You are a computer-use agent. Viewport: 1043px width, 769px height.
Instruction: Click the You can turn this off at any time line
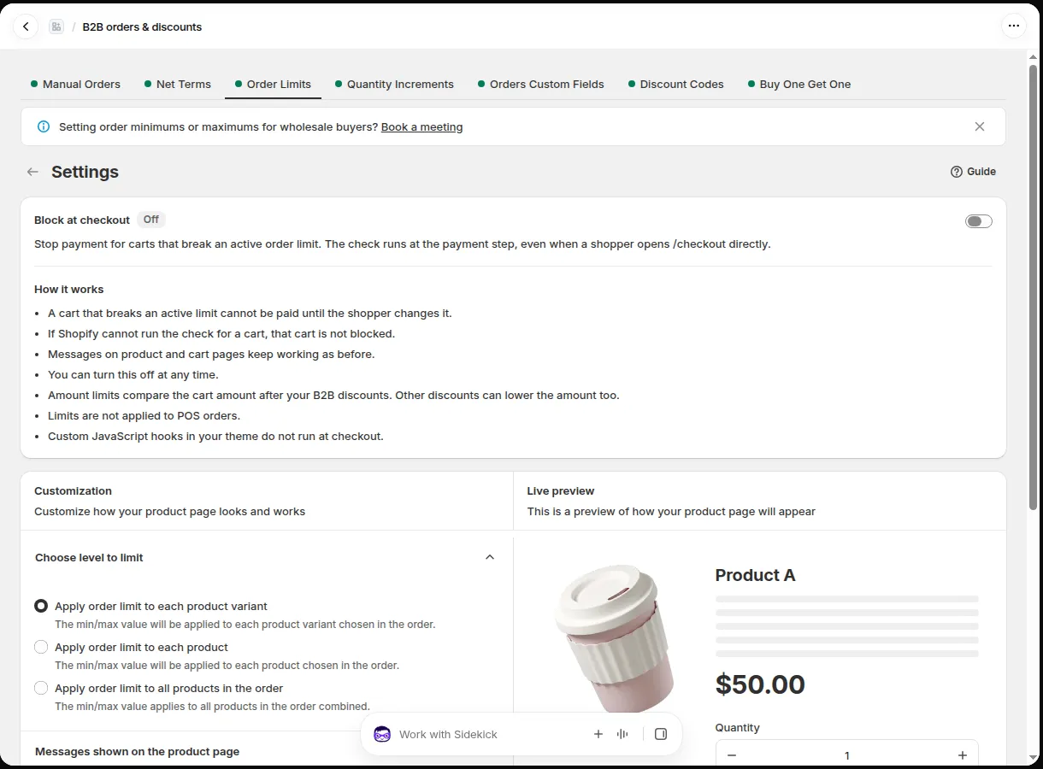(133, 375)
